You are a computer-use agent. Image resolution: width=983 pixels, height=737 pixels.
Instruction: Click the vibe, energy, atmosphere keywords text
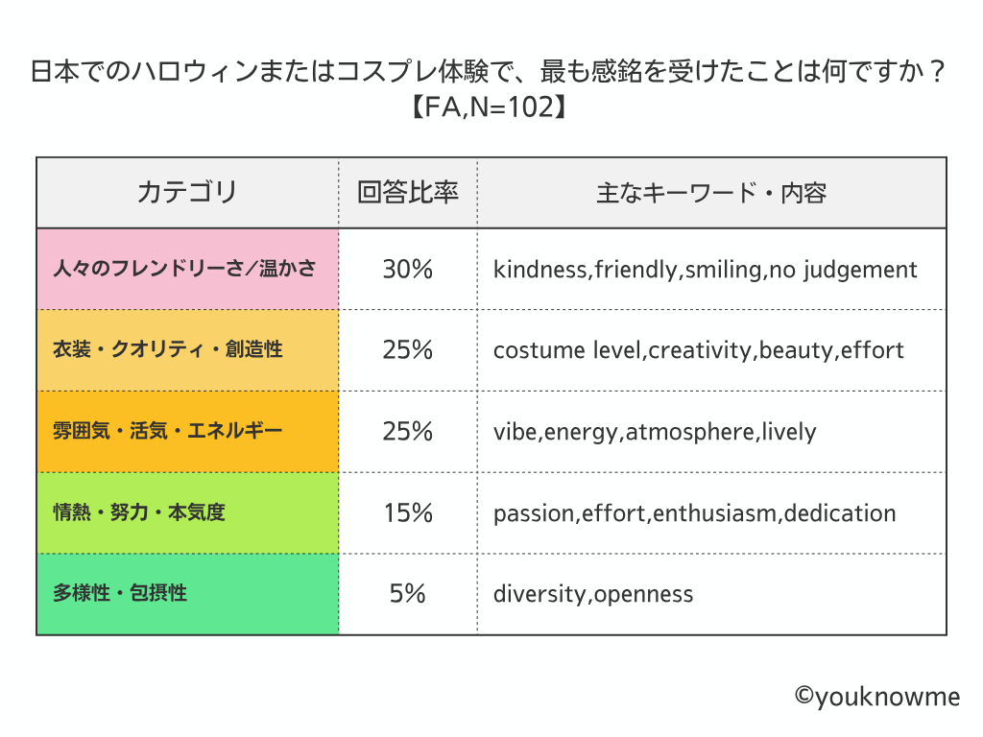[655, 432]
